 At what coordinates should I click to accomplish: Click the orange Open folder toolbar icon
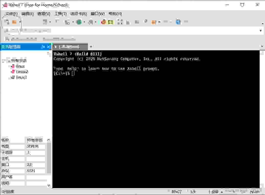point(14,22)
